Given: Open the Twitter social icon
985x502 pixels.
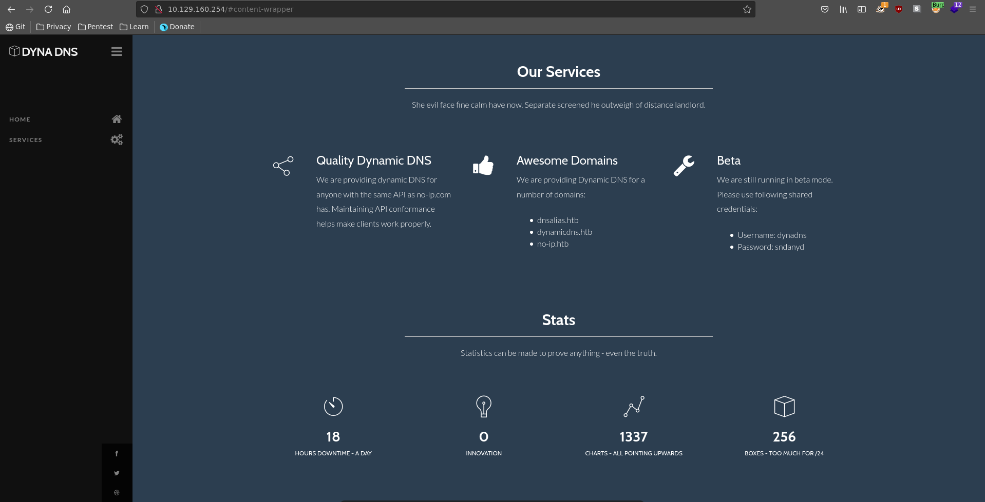Looking at the screenshot, I should [117, 473].
